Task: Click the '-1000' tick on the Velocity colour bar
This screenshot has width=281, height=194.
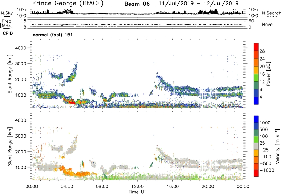Action: (267, 170)
